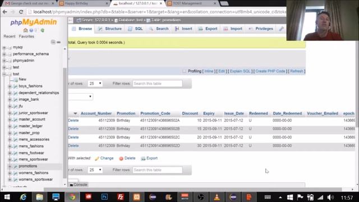Expand the test database node
359x202 pixels.
tap(4, 67)
